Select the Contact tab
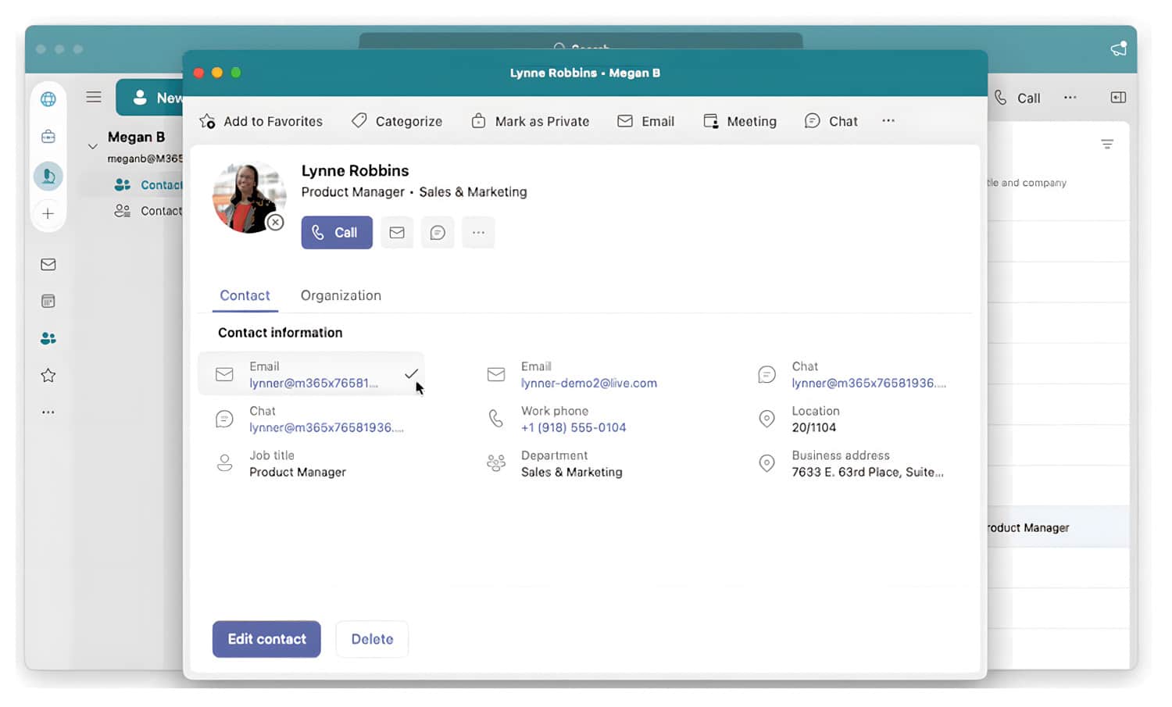 click(x=245, y=296)
